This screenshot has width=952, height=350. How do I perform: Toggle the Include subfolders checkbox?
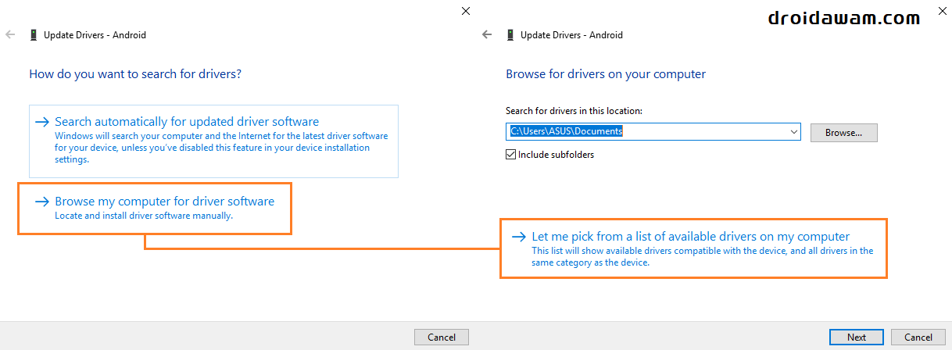coord(511,155)
